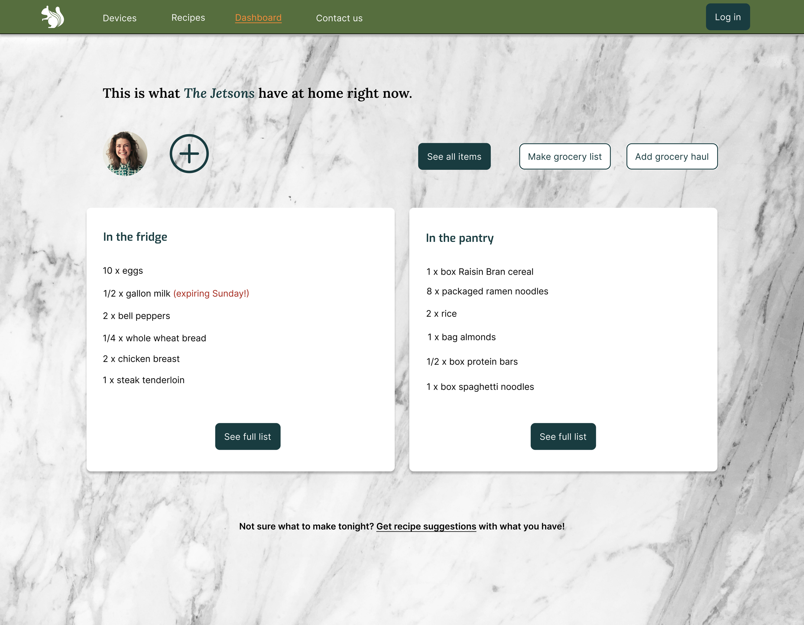Image resolution: width=804 pixels, height=625 pixels.
Task: See full list in pantry card
Action: (x=562, y=437)
